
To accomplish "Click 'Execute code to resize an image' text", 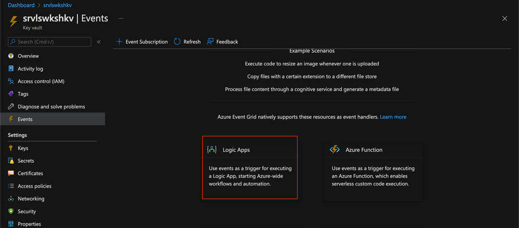I will pyautogui.click(x=312, y=64).
